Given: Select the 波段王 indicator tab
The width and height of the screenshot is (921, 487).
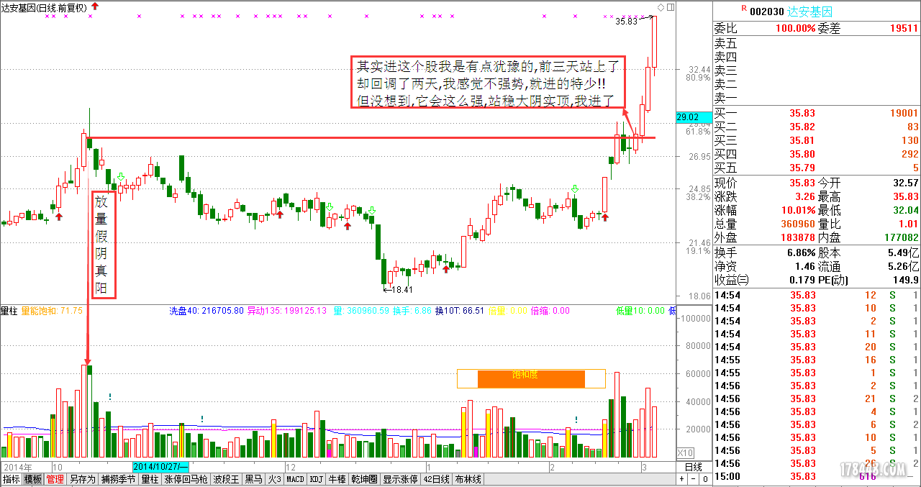Looking at the screenshot, I should (227, 479).
